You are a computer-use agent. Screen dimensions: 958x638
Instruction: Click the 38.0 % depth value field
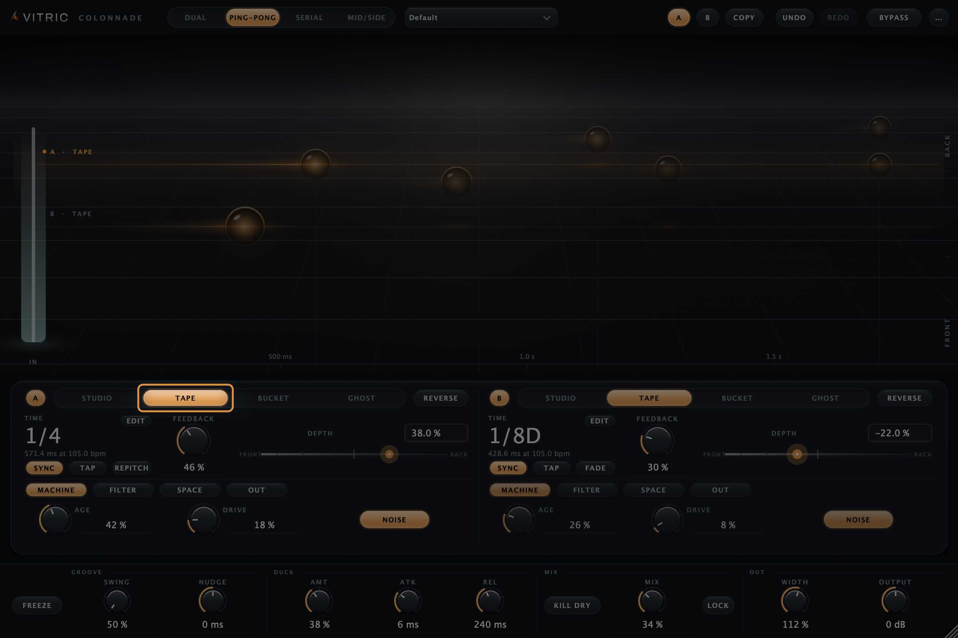tap(436, 433)
